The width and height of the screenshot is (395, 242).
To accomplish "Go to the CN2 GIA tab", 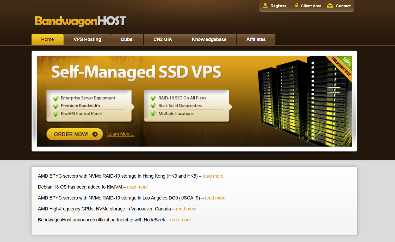I will click(x=163, y=40).
